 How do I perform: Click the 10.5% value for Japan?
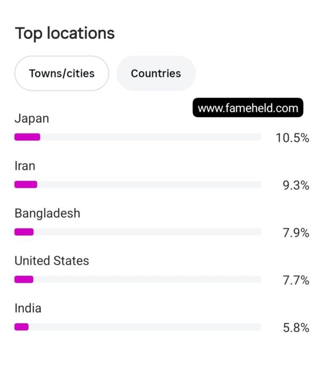coord(292,138)
